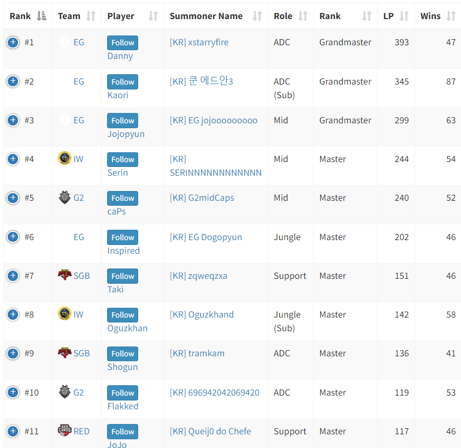Follow player Kaori
This screenshot has width=461, height=448.
pyautogui.click(x=122, y=82)
